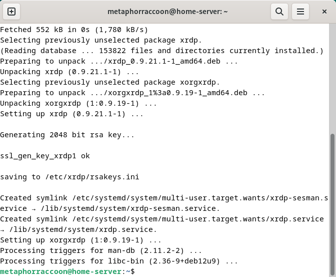Click the /etc/xrdp/rsakeys.ini path text
336x277 pixels.
point(92,177)
